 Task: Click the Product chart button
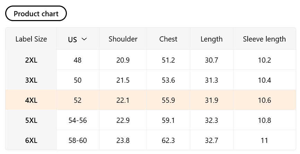point(36,13)
